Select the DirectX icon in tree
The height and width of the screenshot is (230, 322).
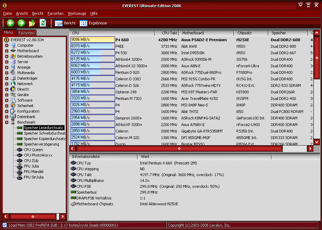[x=13, y=89]
